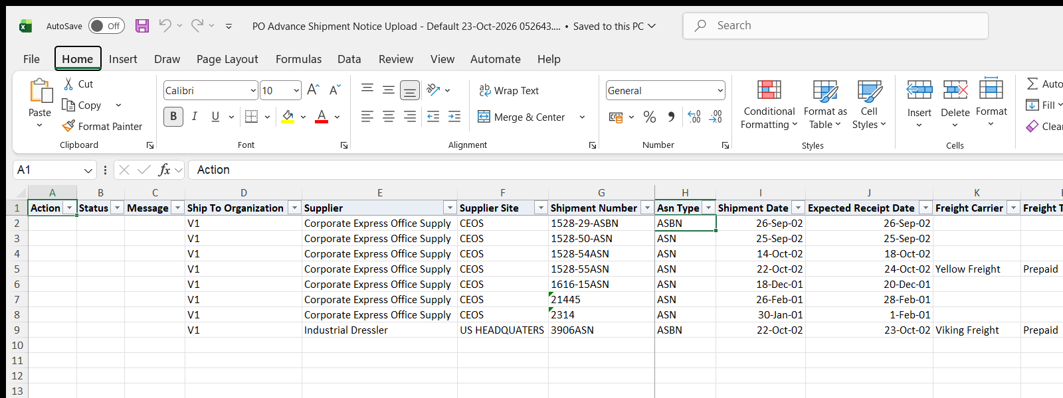Click the Save icon in title bar
The image size is (1063, 398).
click(142, 26)
